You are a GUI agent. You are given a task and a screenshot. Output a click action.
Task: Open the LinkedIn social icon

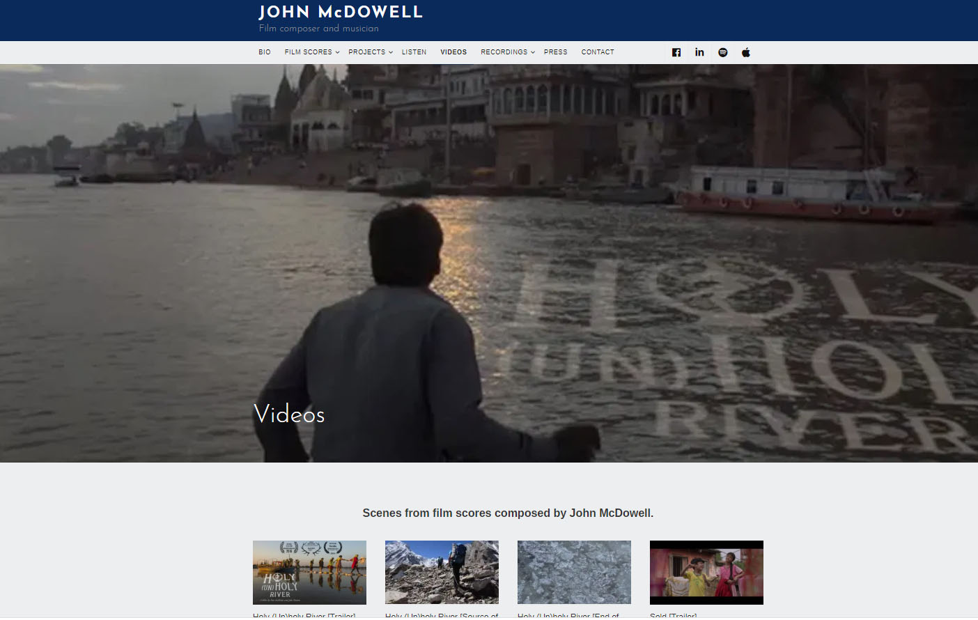699,52
